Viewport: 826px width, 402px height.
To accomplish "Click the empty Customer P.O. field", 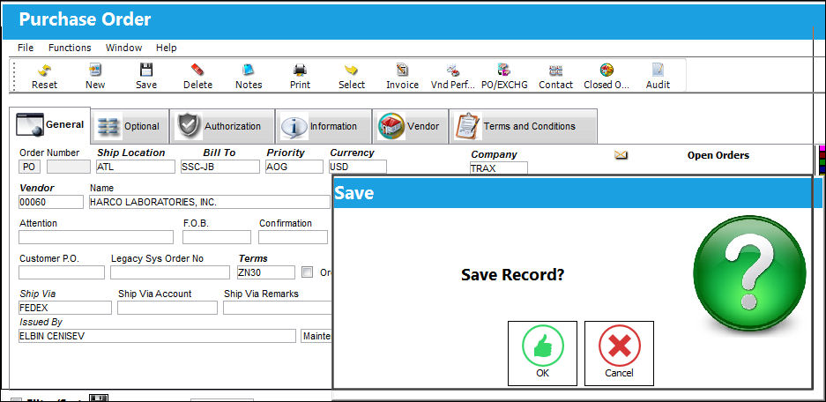I will click(62, 272).
